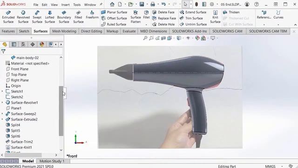The height and width of the screenshot is (168, 298).
Task: Click the feature tree filter icon
Action: pos(3,51)
